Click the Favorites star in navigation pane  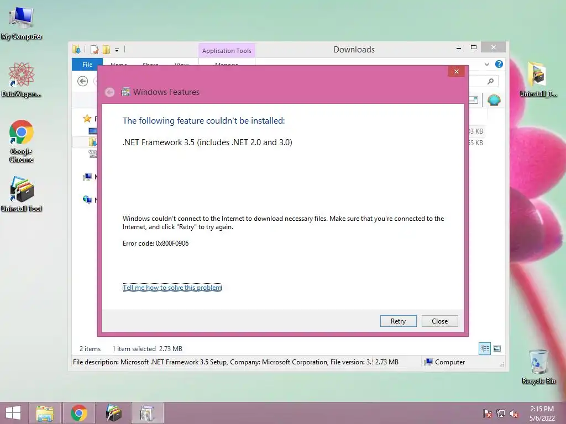click(x=87, y=118)
